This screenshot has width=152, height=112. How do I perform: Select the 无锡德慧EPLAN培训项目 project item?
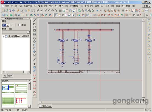pos(19,37)
